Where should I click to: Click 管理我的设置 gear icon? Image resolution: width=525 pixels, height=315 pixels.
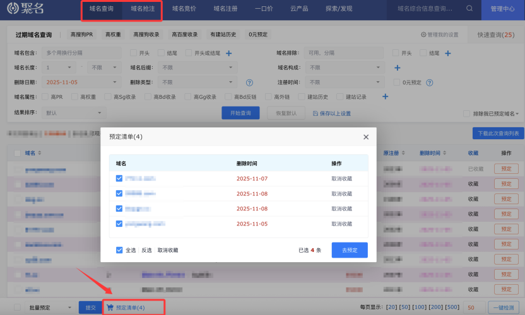(x=423, y=35)
